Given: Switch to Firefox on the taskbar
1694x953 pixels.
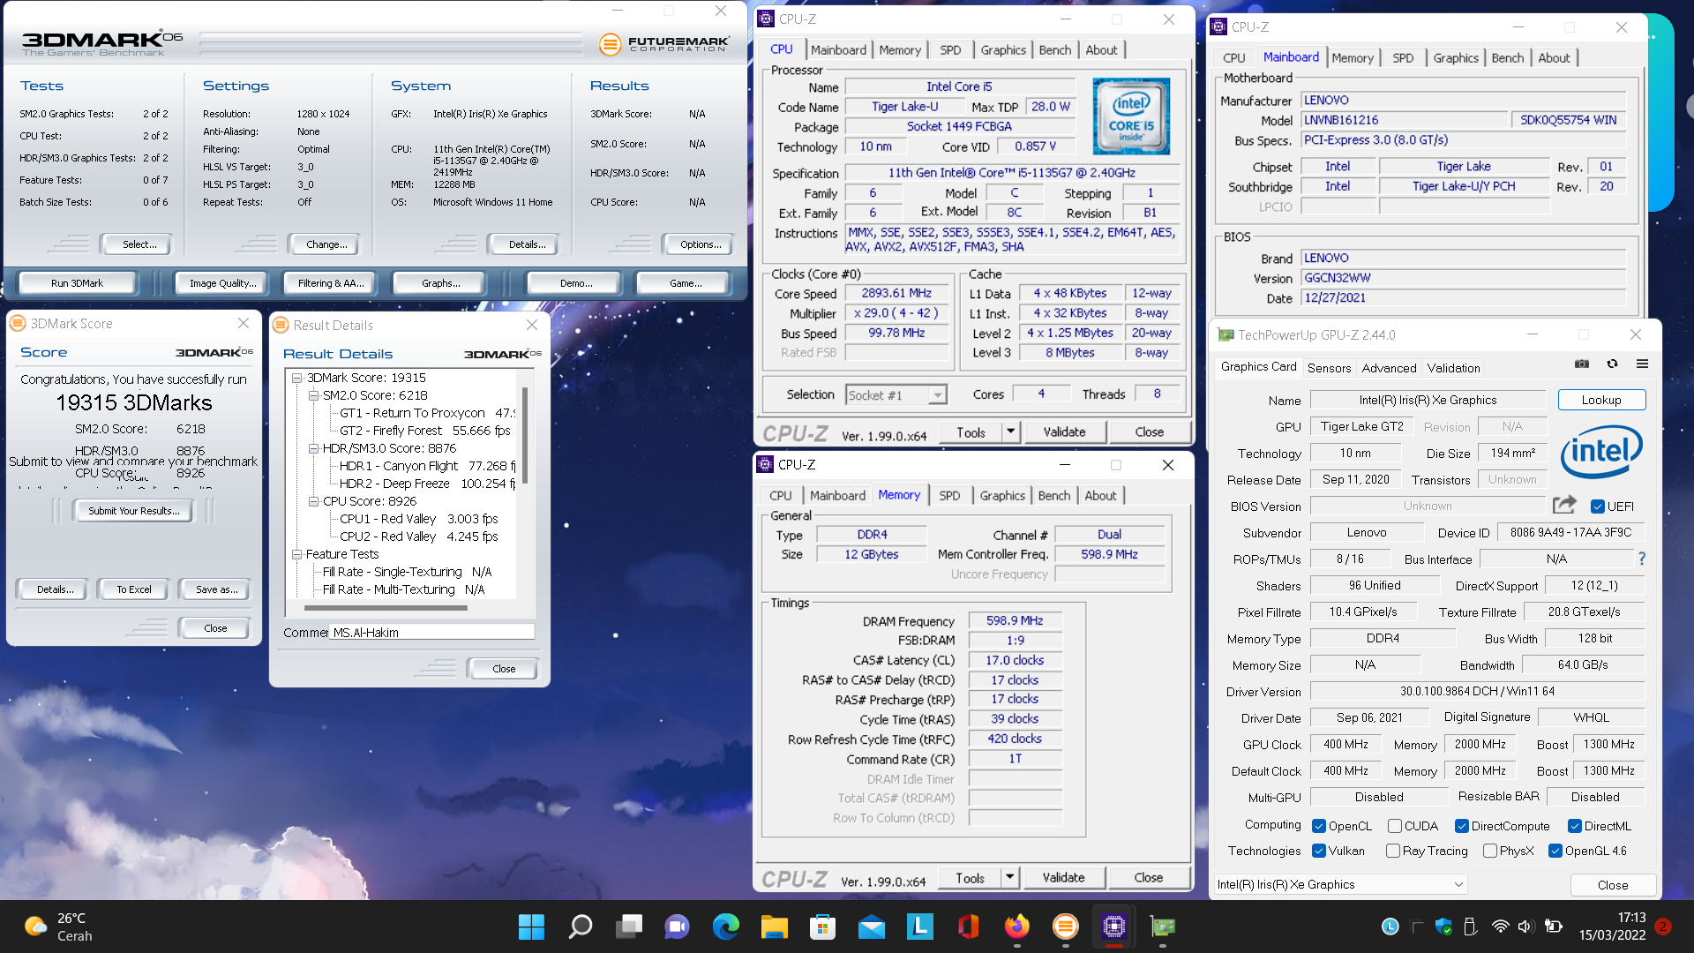Looking at the screenshot, I should click(1017, 927).
